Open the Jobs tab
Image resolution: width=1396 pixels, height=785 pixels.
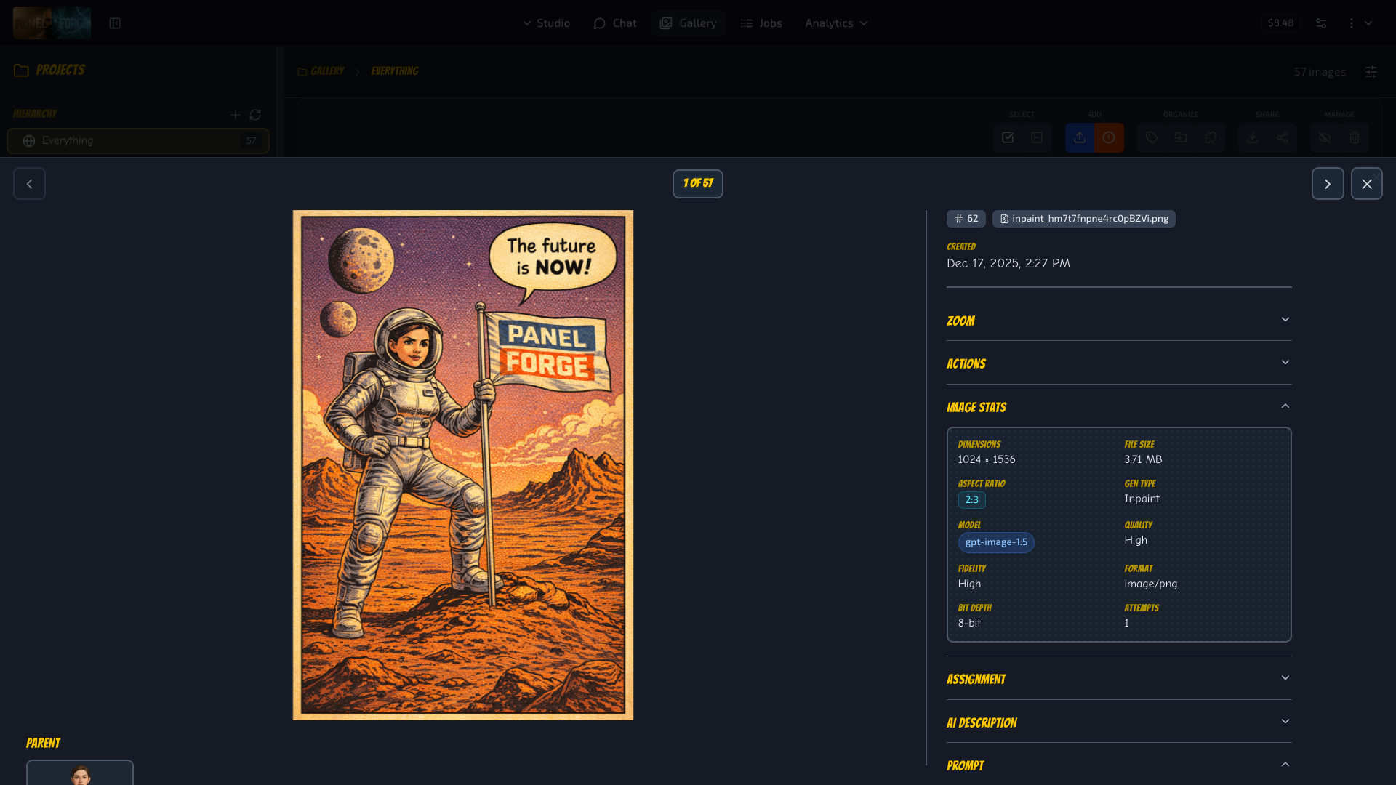(761, 23)
